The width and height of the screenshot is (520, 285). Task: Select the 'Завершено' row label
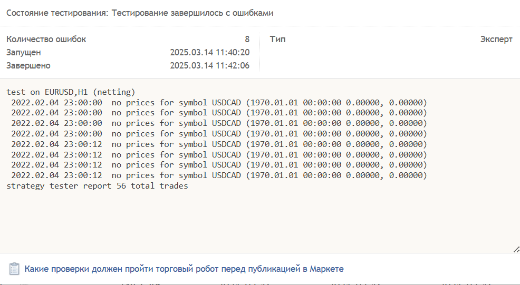[x=28, y=65]
